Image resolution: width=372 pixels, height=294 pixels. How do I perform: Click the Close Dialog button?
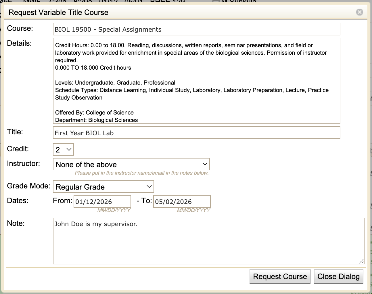(339, 276)
